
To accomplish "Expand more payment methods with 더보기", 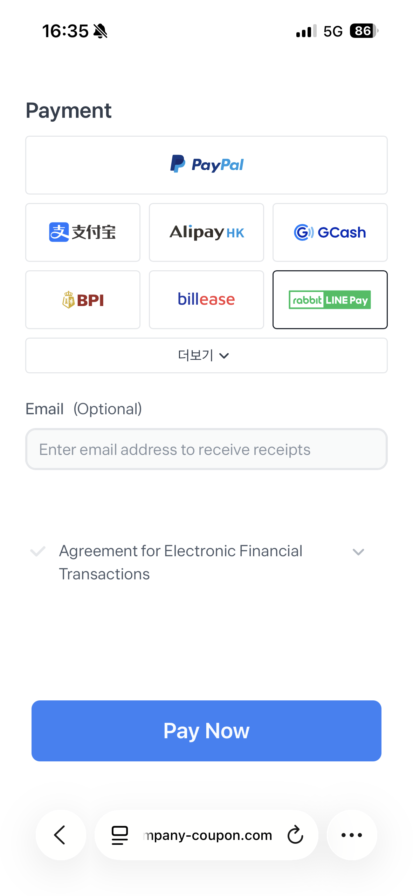I will (206, 355).
